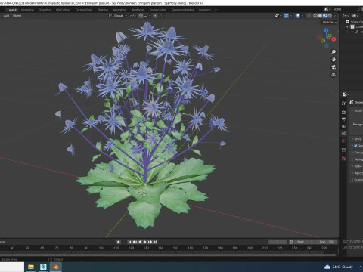Open the View Layer properties tab
The width and height of the screenshot is (363, 272).
[343, 126]
